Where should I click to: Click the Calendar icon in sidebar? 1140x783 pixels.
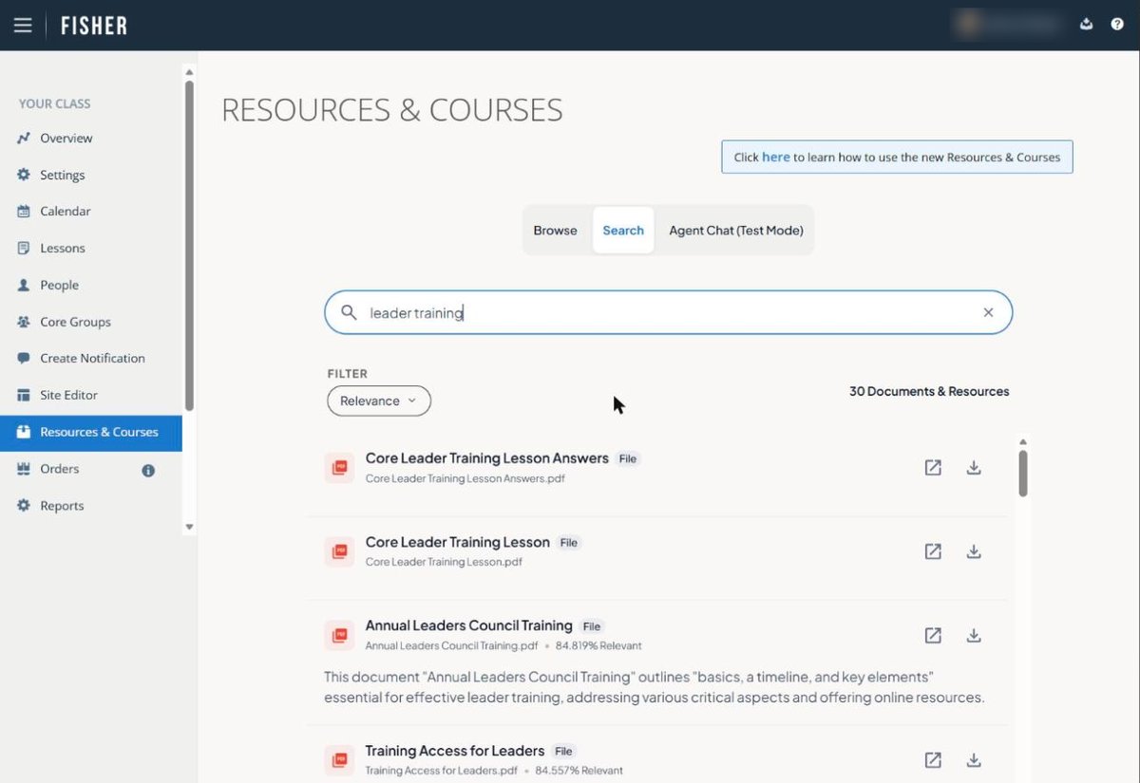tap(24, 212)
